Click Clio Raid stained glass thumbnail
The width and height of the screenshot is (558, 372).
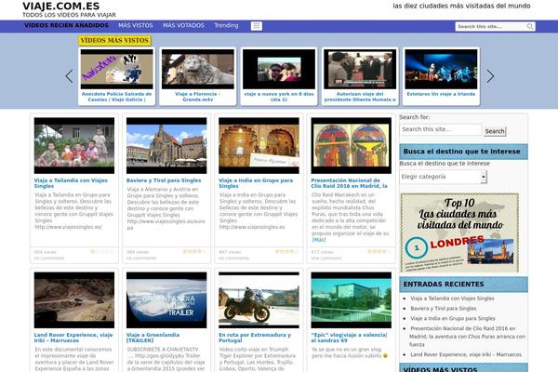click(351, 146)
